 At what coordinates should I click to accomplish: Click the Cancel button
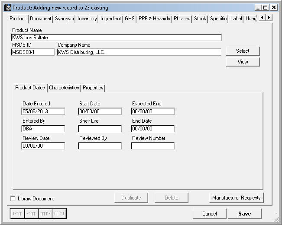[210, 213]
